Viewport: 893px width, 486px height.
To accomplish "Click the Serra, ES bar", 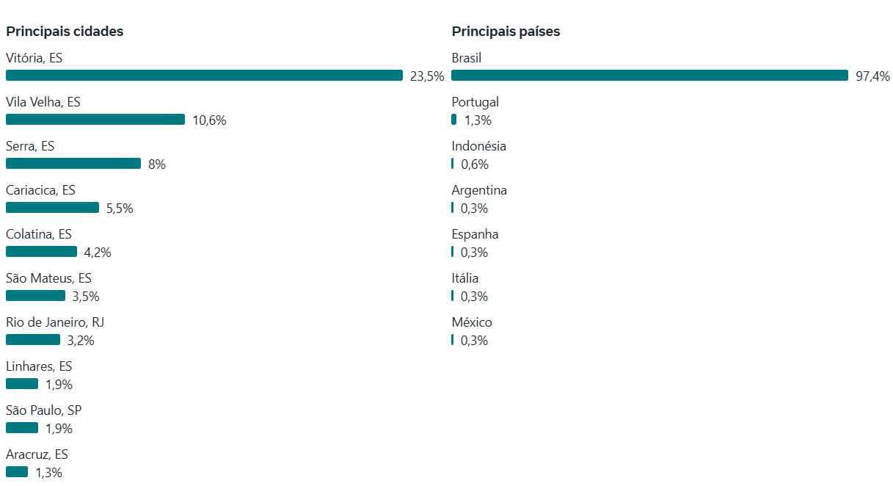I will 73,164.
